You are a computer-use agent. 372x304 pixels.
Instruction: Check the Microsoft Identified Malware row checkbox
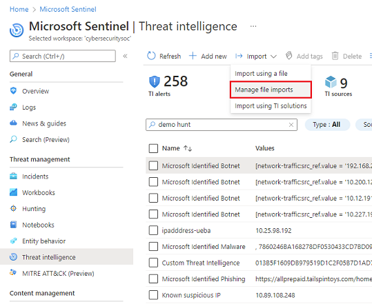[153, 246]
